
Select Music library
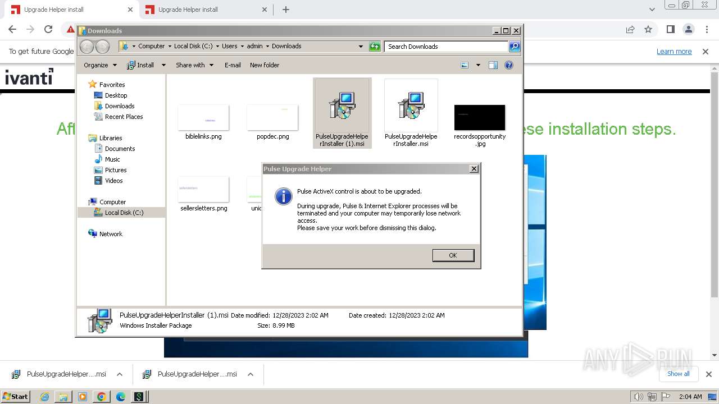click(112, 159)
